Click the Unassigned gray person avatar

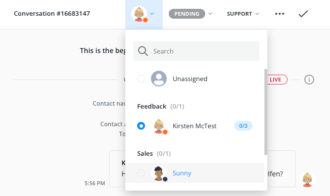[x=159, y=79]
